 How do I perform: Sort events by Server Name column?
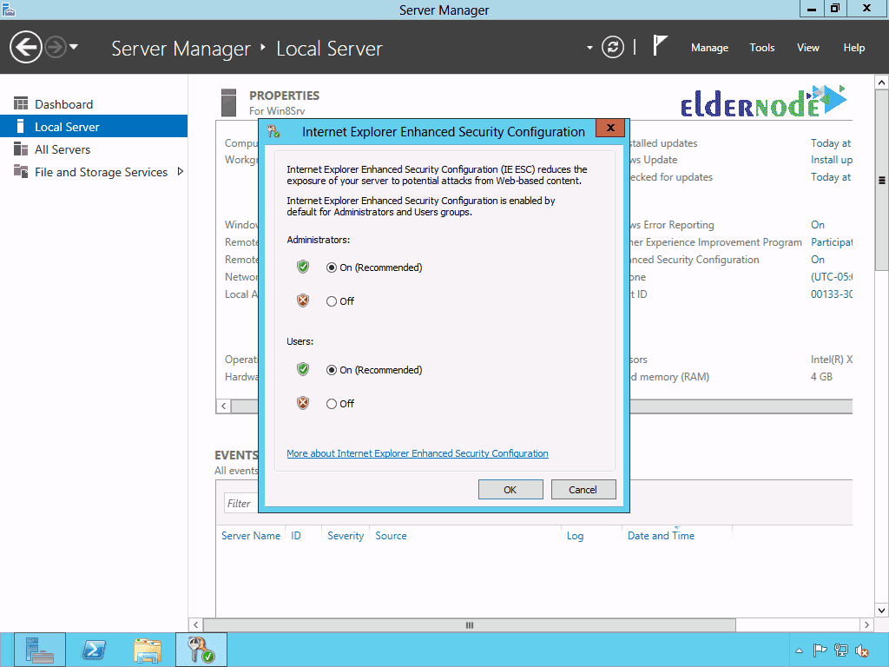pyautogui.click(x=251, y=535)
